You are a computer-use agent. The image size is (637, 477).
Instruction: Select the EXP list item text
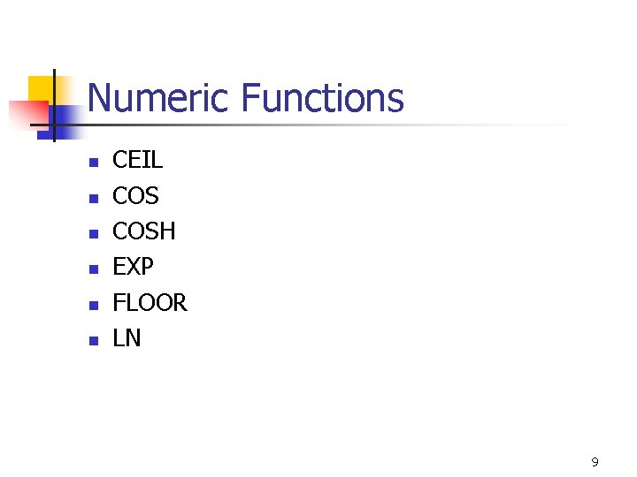[x=134, y=267]
